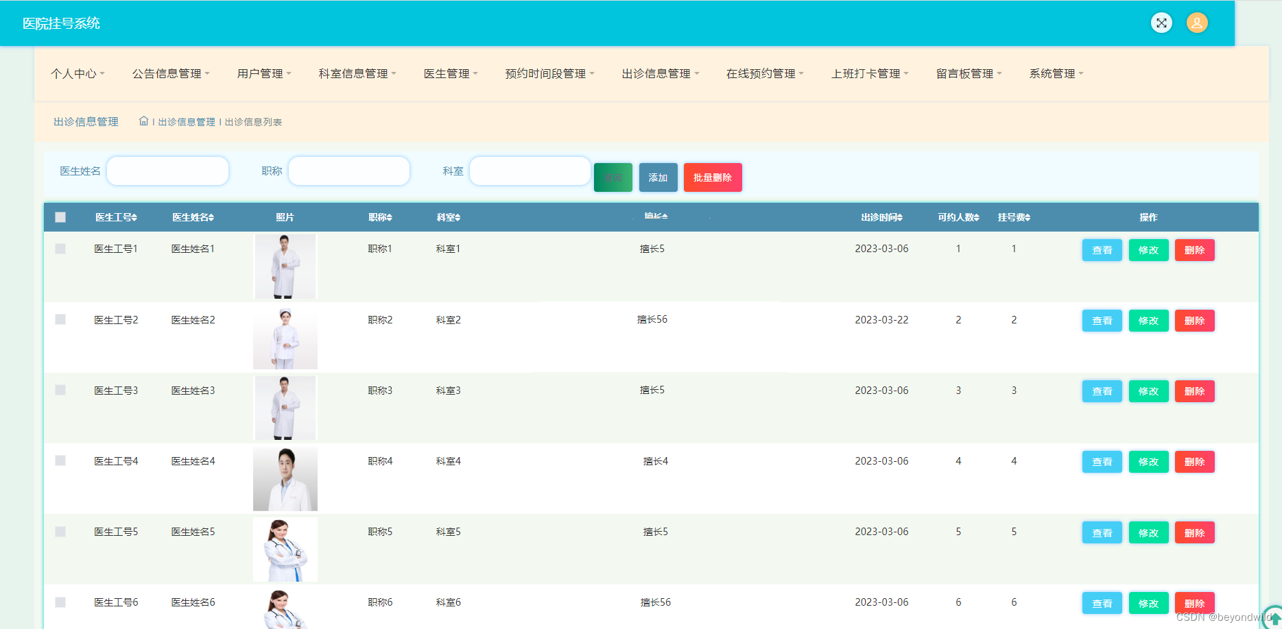The height and width of the screenshot is (629, 1282).
Task: Click the home icon in the breadcrumb
Action: tap(143, 121)
